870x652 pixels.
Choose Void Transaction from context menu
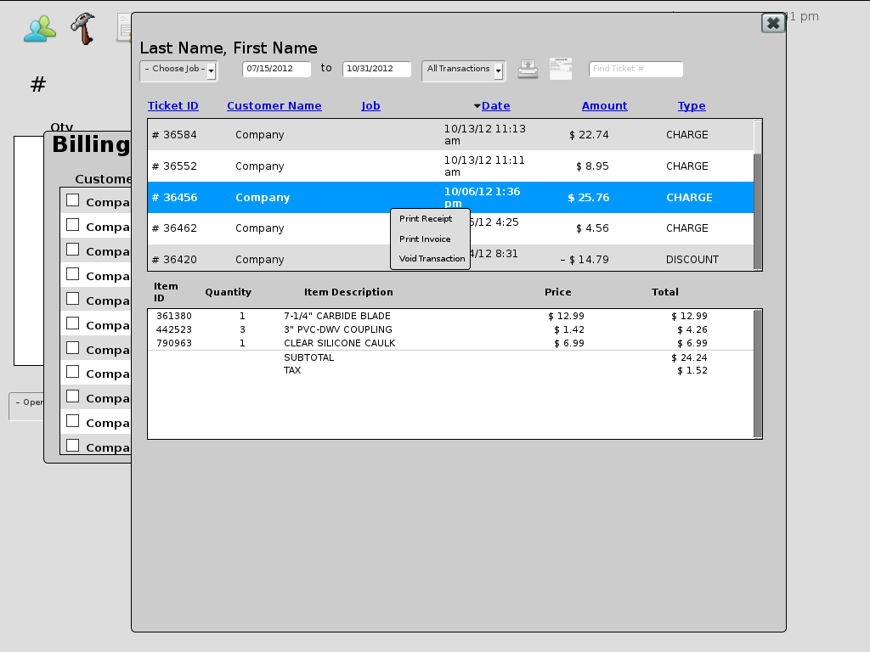point(432,259)
